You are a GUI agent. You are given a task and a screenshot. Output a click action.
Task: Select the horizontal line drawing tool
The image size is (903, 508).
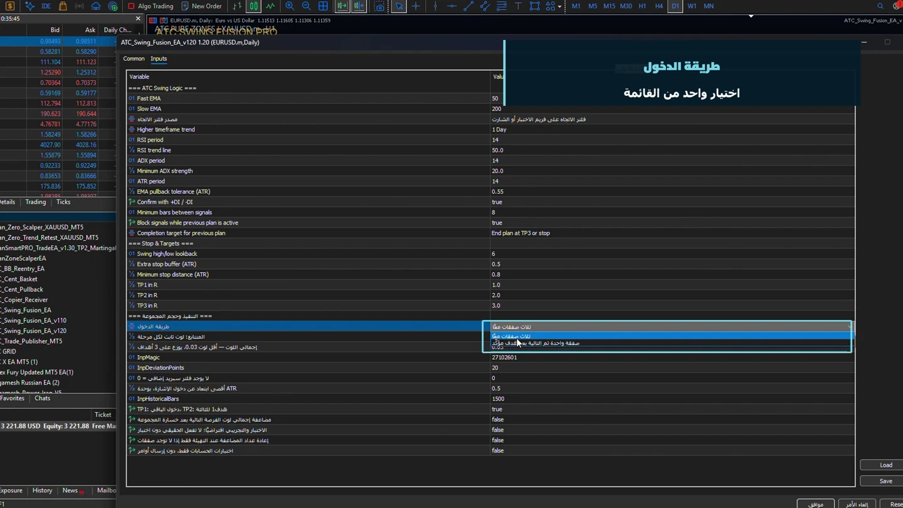tap(451, 6)
